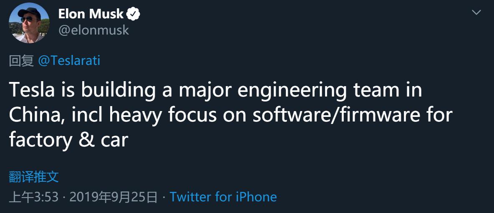
Task: Expand the tweet options chevron menu
Action: point(476,12)
